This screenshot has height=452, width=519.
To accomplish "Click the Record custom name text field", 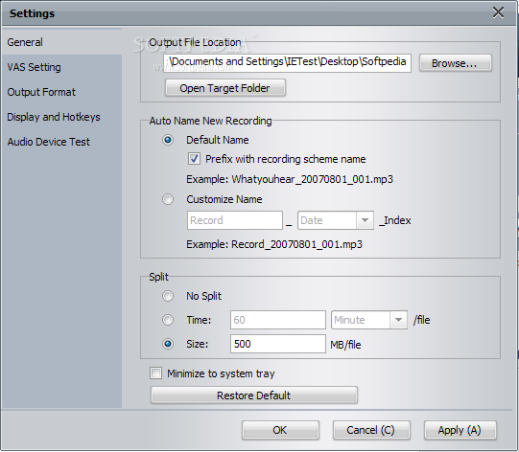I will click(235, 220).
